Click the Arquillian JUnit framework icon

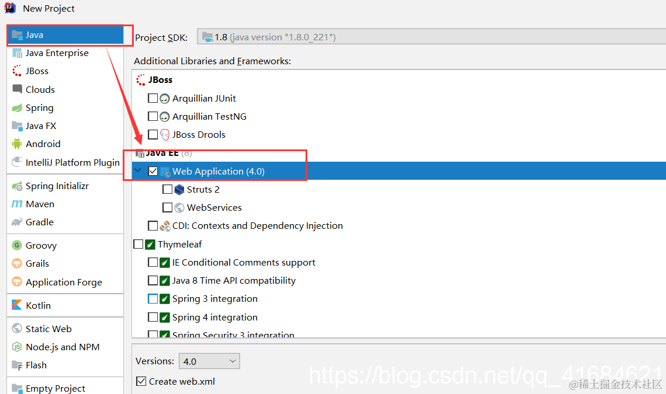click(x=165, y=99)
